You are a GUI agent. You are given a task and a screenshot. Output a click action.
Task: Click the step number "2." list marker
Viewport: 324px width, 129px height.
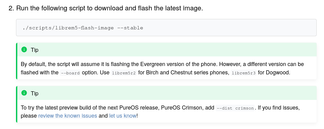(x=11, y=8)
